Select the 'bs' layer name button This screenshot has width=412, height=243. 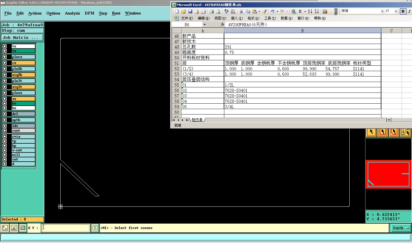(23, 103)
